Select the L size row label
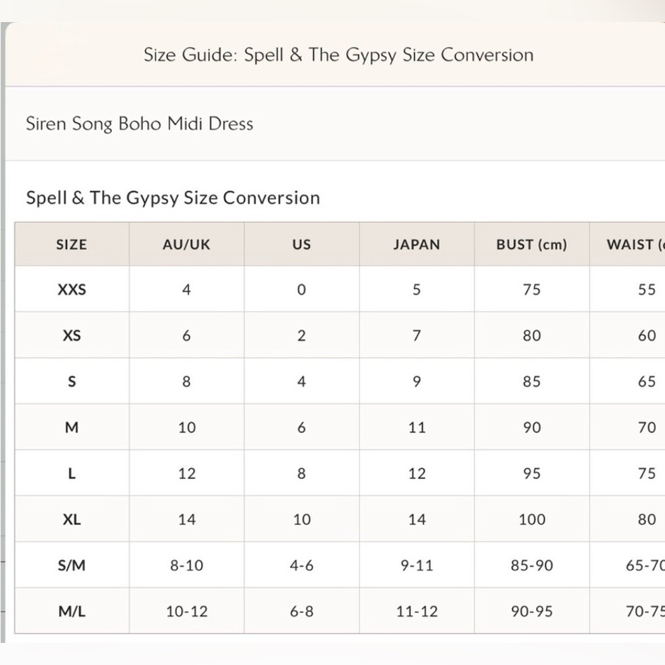Viewport: 665px width, 665px height. 72,473
